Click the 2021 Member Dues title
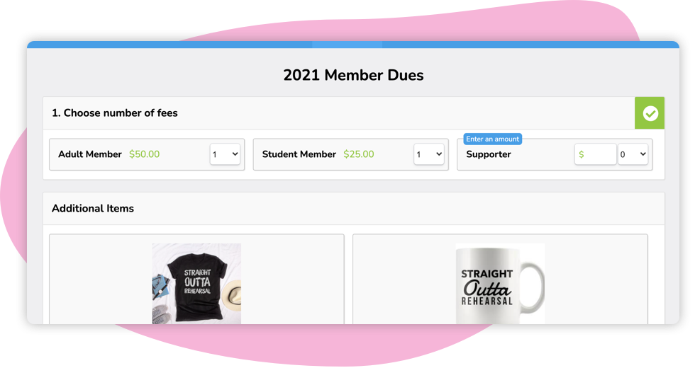 (x=353, y=75)
